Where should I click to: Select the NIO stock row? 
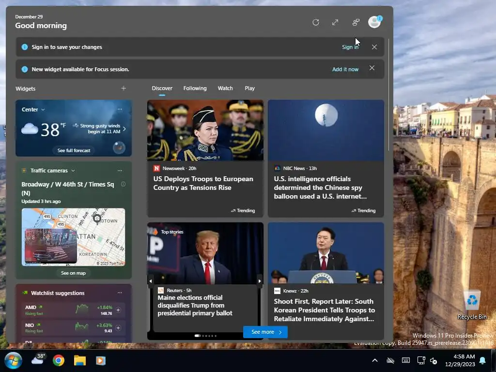click(x=74, y=328)
